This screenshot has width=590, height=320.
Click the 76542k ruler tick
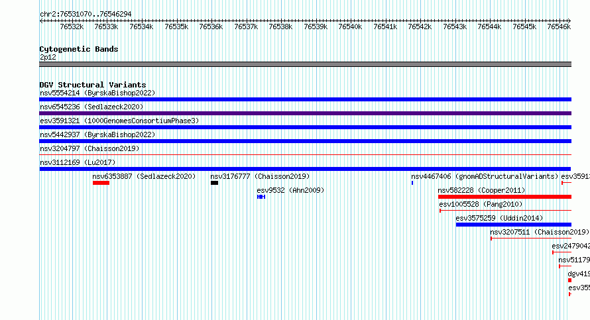tap(420, 27)
